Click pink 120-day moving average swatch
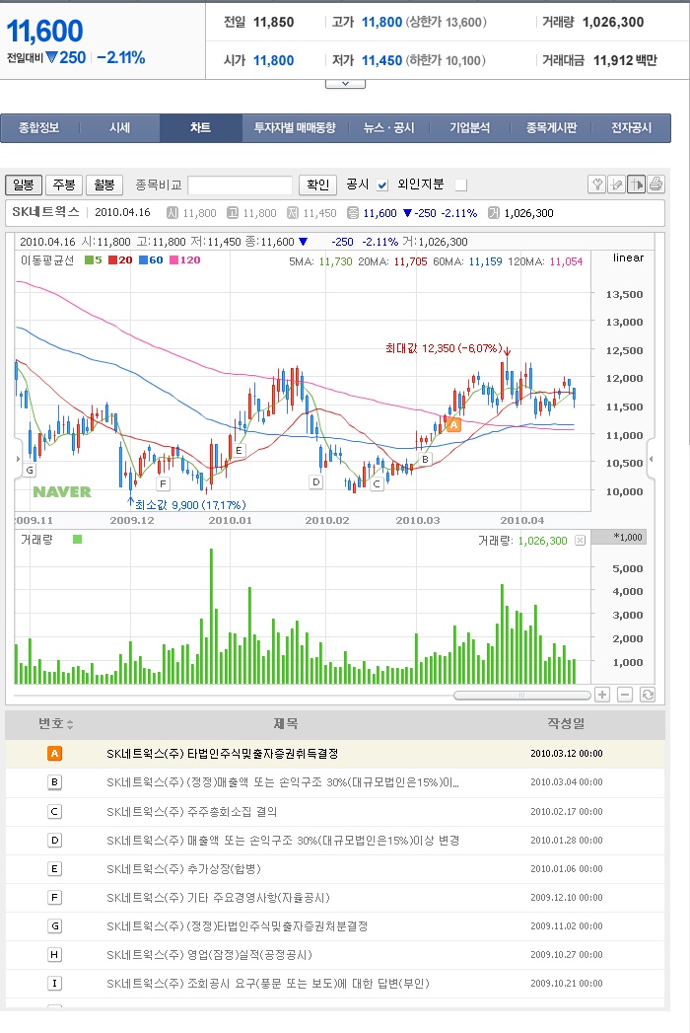The width and height of the screenshot is (690, 1033). click(173, 260)
